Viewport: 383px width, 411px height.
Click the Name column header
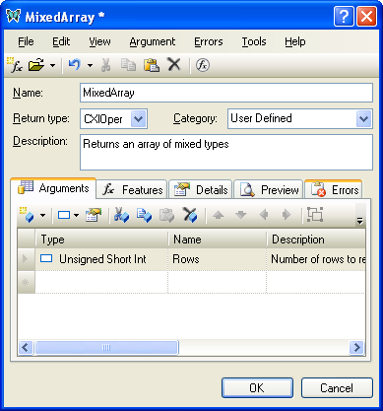click(217, 240)
